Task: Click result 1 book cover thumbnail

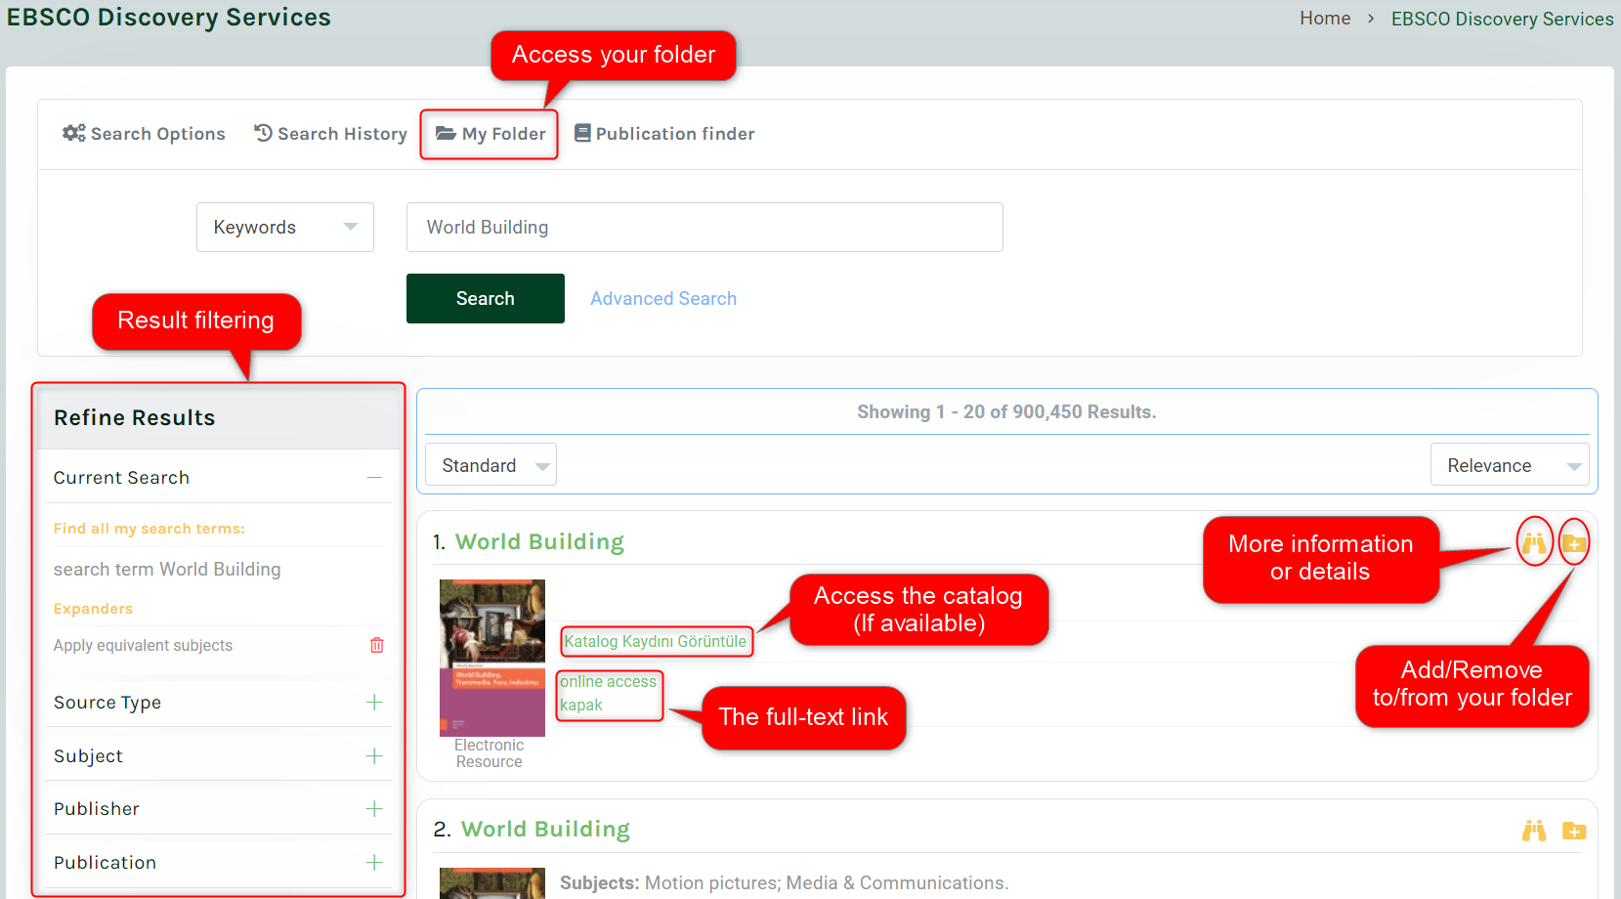Action: tap(492, 658)
